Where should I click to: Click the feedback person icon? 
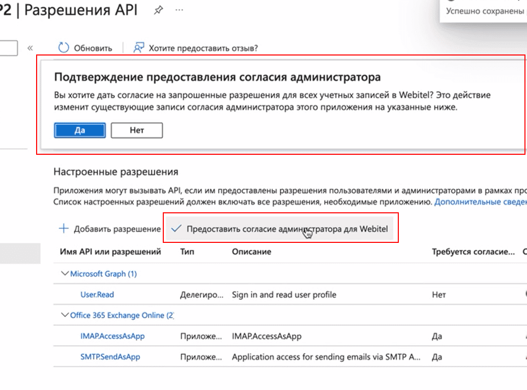pos(139,48)
